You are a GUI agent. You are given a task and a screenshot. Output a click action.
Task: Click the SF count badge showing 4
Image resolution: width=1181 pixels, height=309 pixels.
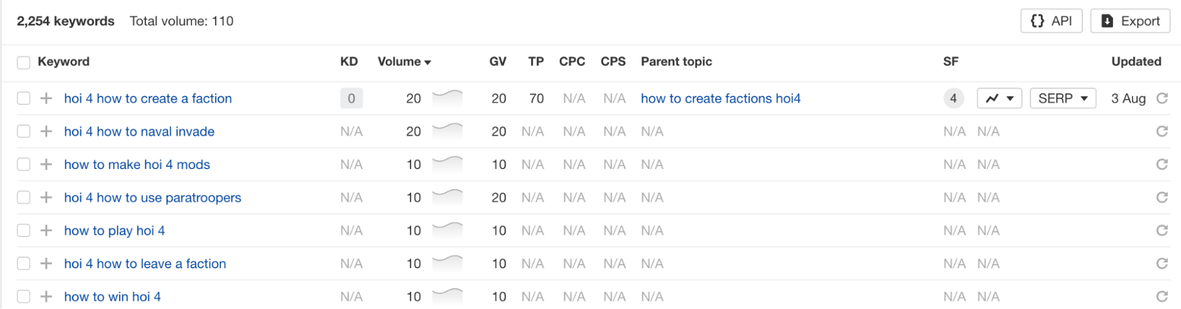pos(953,98)
